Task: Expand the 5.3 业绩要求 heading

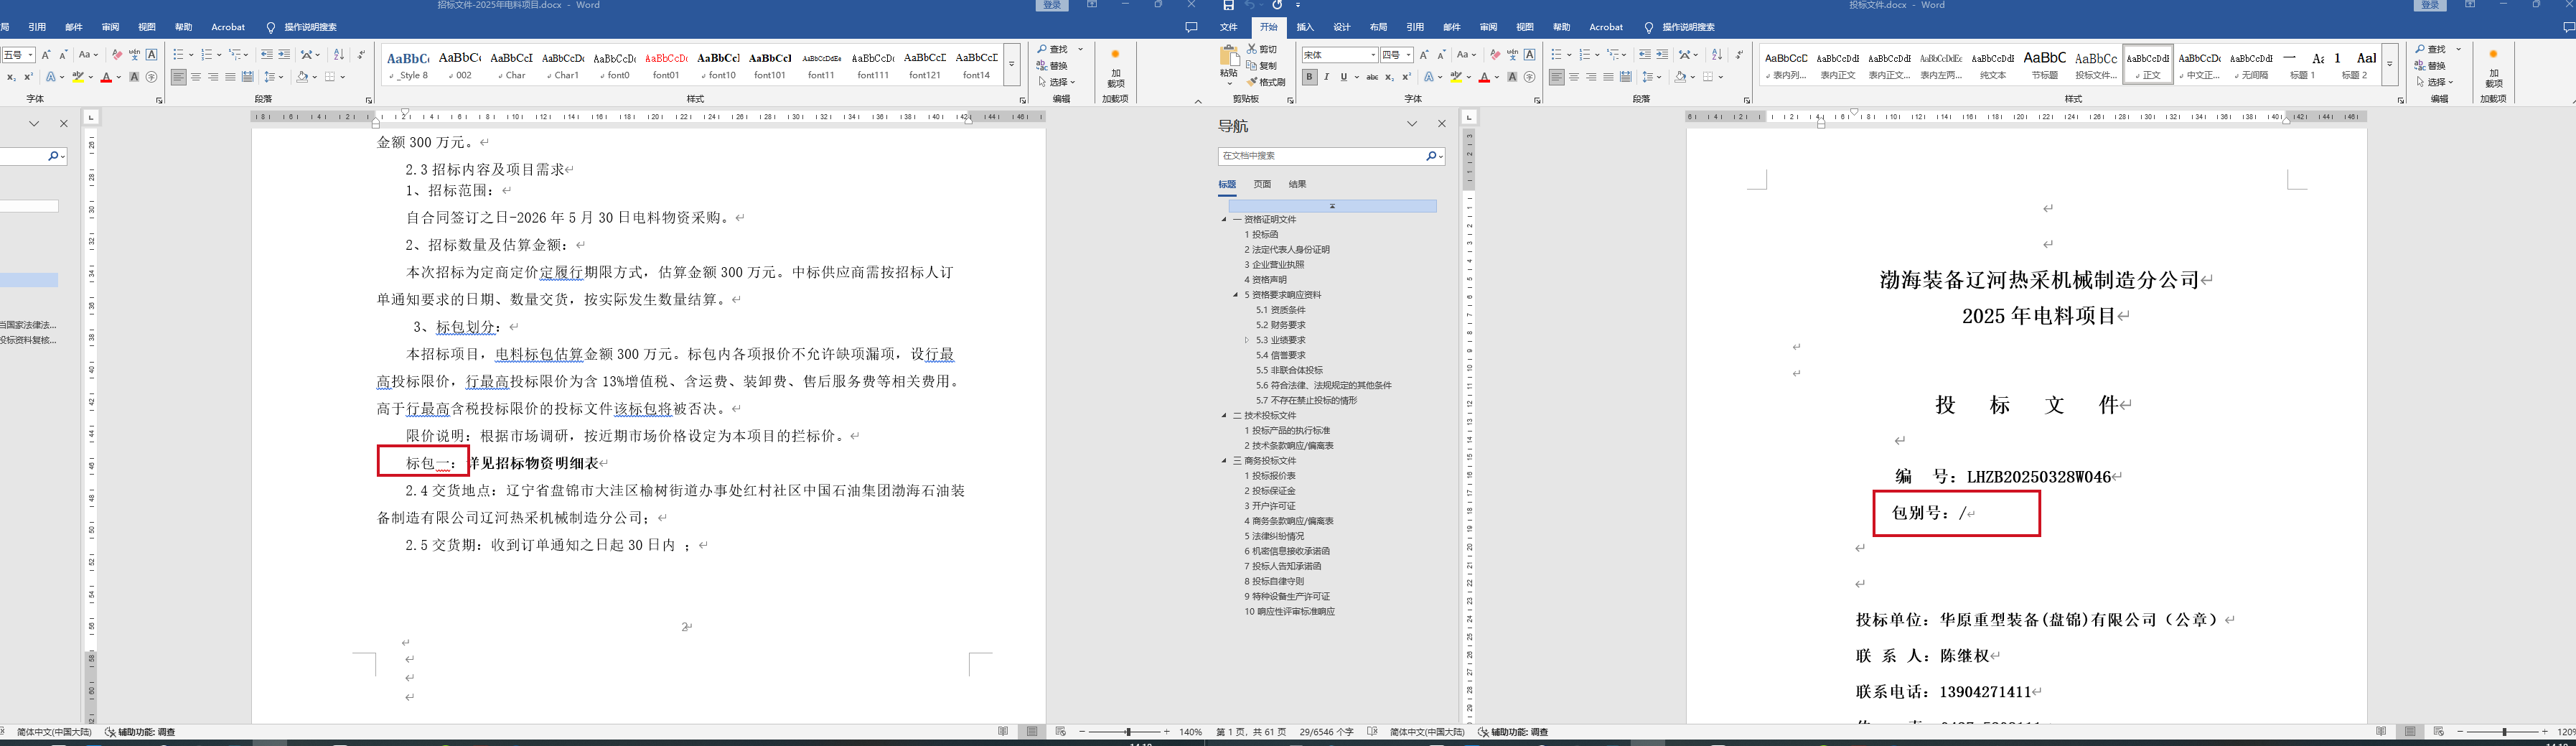Action: tap(1247, 341)
